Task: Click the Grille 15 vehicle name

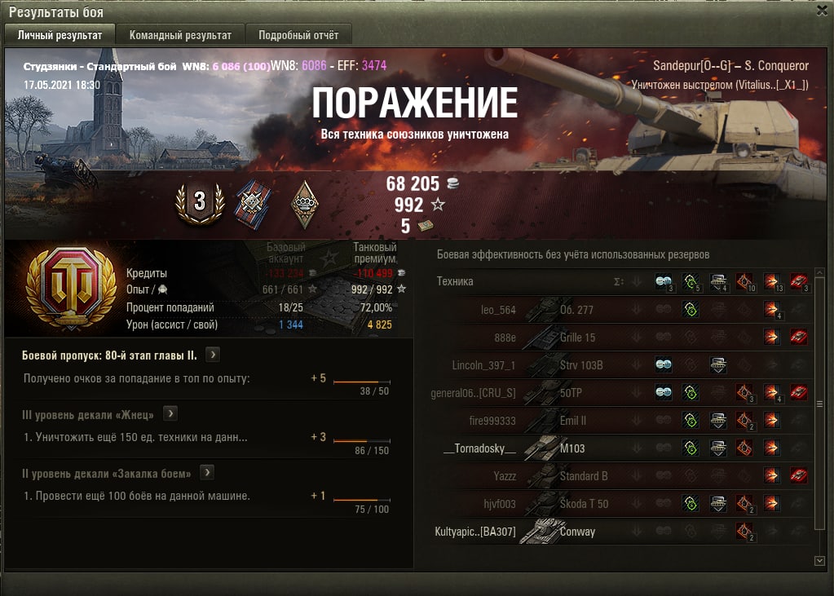Action: (578, 338)
